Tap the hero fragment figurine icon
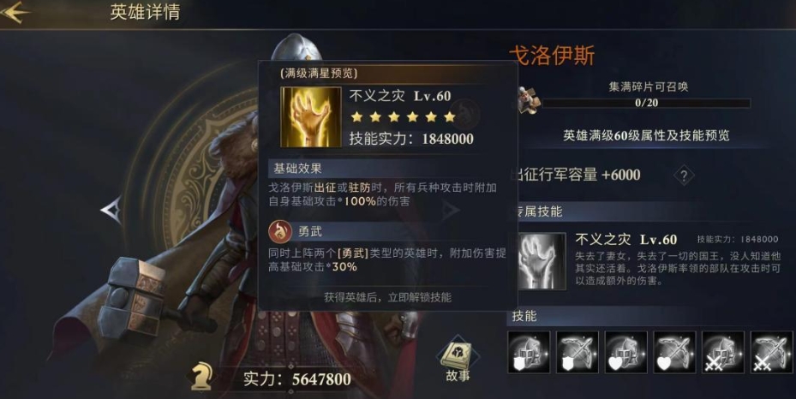This screenshot has width=796, height=399. pyautogui.click(x=529, y=100)
